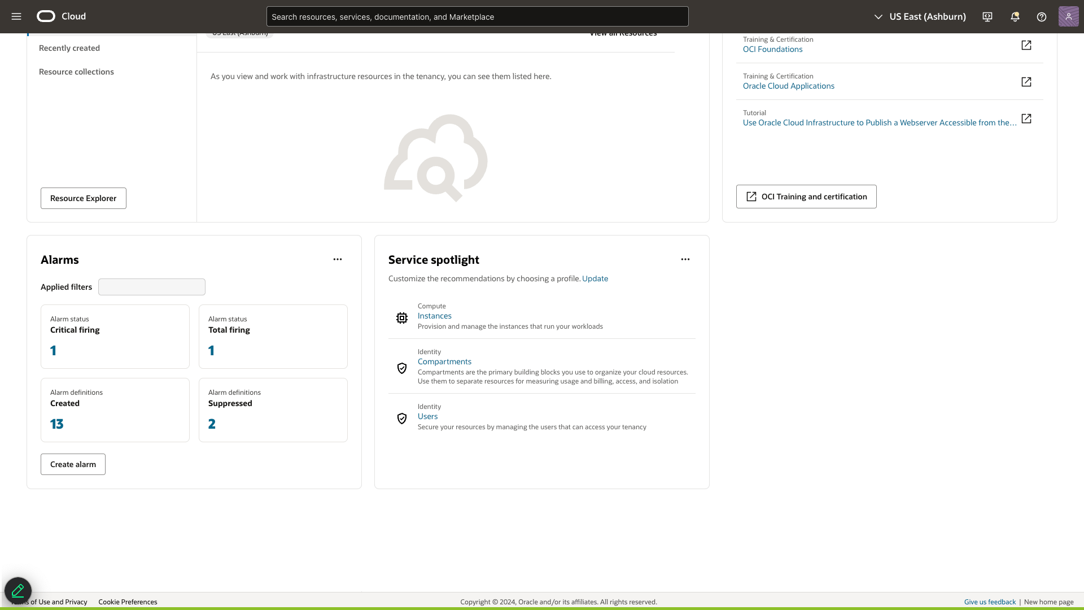Image resolution: width=1084 pixels, height=610 pixels.
Task: Expand the US East (Ashburn) region dropdown
Action: point(920,17)
